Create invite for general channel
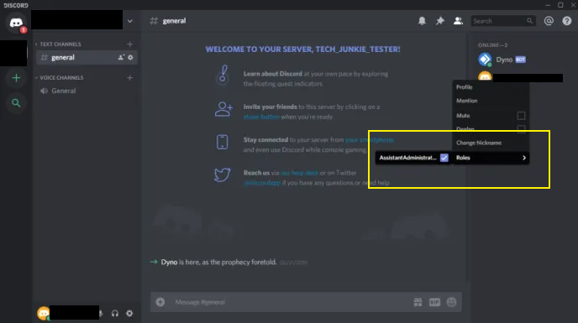Image resolution: width=578 pixels, height=323 pixels. (x=121, y=57)
